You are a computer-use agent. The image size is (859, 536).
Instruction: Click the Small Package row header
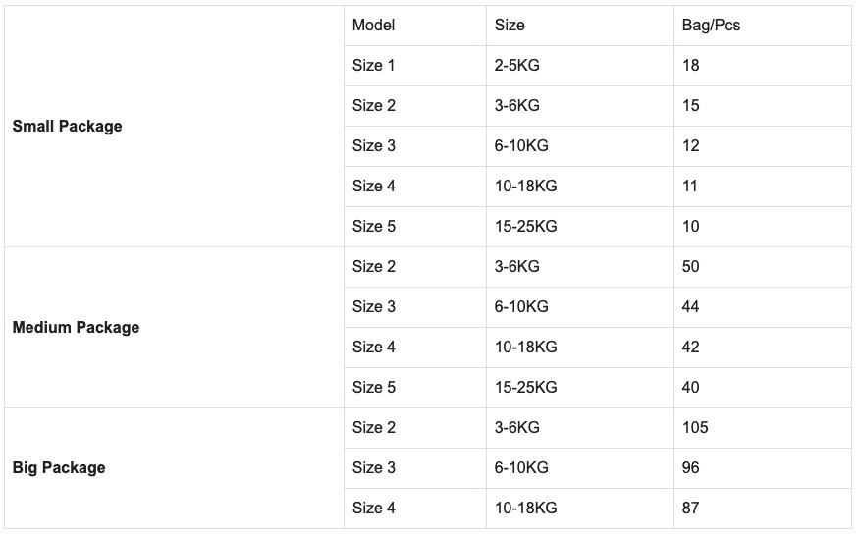point(174,126)
